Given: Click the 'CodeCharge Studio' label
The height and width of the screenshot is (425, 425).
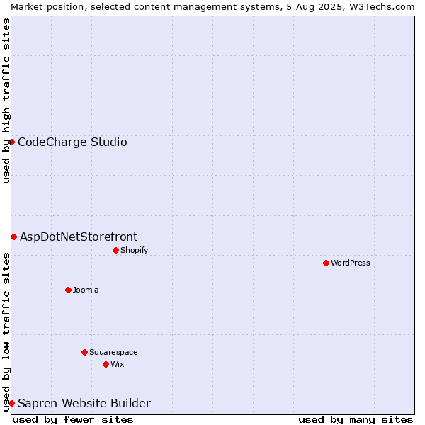Looking at the screenshot, I should [72, 142].
